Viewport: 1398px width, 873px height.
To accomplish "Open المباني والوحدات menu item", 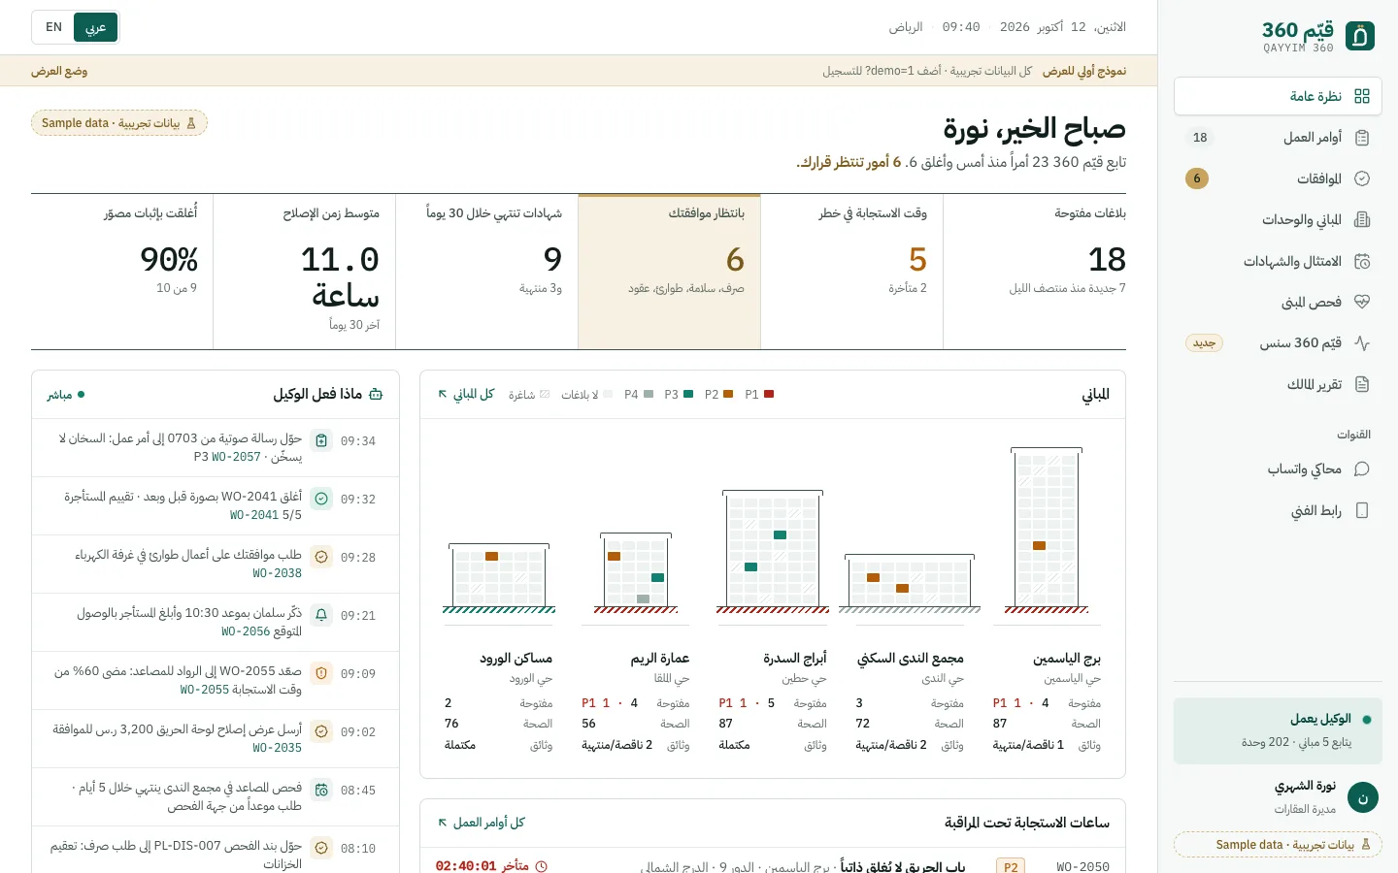I will [x=1278, y=219].
